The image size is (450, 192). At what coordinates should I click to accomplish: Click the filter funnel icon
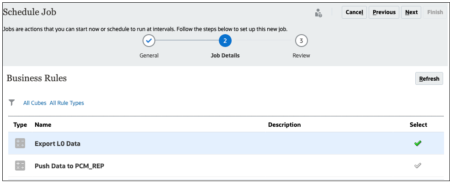pos(12,103)
